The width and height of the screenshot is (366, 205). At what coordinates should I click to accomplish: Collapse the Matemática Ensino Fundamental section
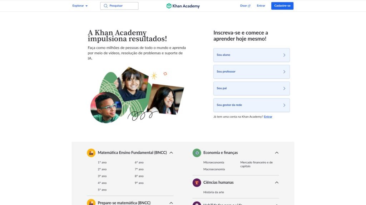171,153
